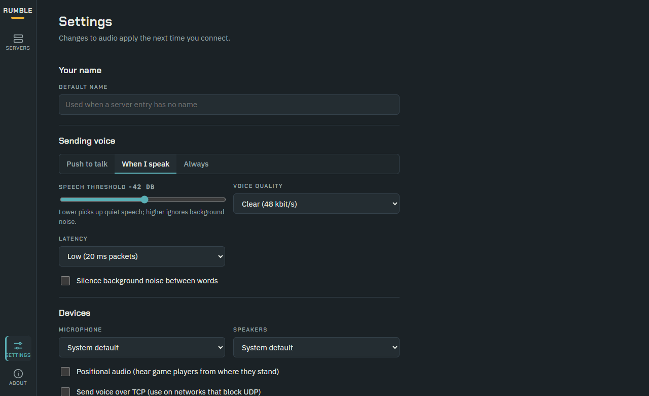Expand the Speakers device dropdown
The height and width of the screenshot is (396, 649).
pos(316,347)
